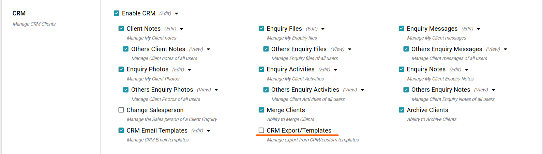543x154 pixels.
Task: Uncheck Others Enquiry Photos checkbox
Action: click(126, 90)
